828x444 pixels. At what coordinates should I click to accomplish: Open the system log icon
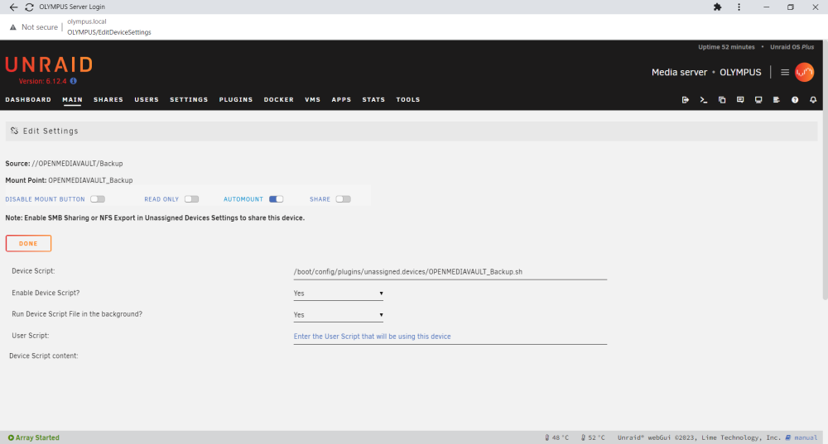777,100
